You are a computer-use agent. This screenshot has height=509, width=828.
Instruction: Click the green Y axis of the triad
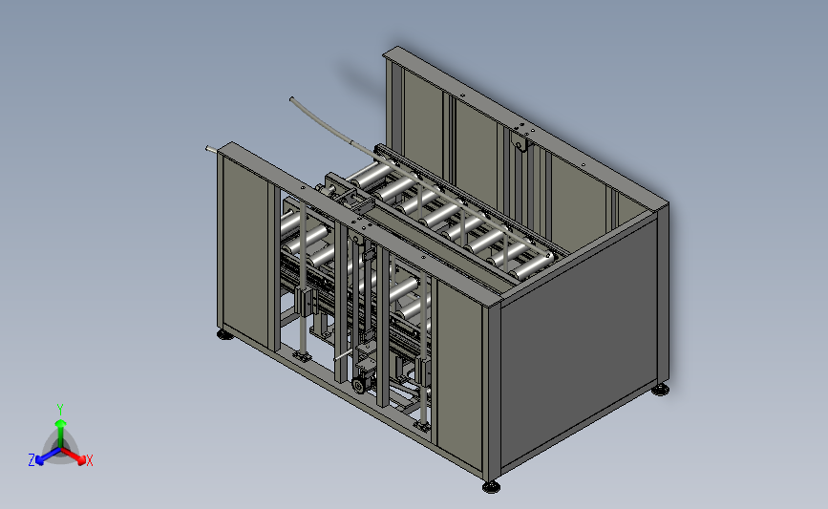pos(60,432)
